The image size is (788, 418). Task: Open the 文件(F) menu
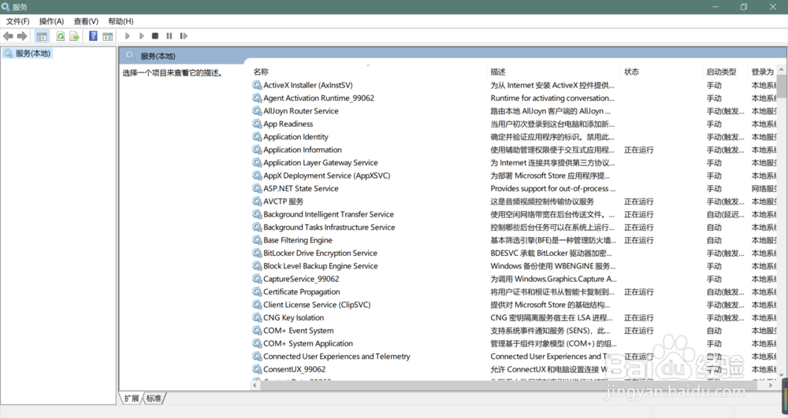[17, 21]
